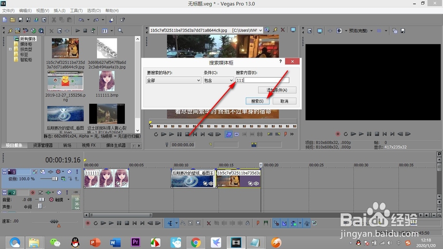Click the What's This help cursor icon
Viewport: 443px width, 249px height.
point(122,20)
